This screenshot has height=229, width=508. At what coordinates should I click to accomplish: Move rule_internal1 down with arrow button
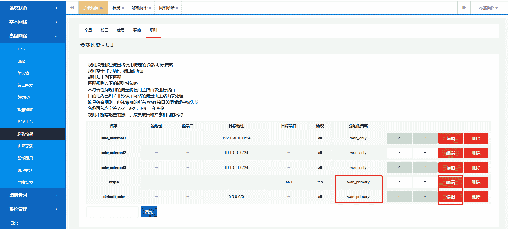click(x=425, y=138)
